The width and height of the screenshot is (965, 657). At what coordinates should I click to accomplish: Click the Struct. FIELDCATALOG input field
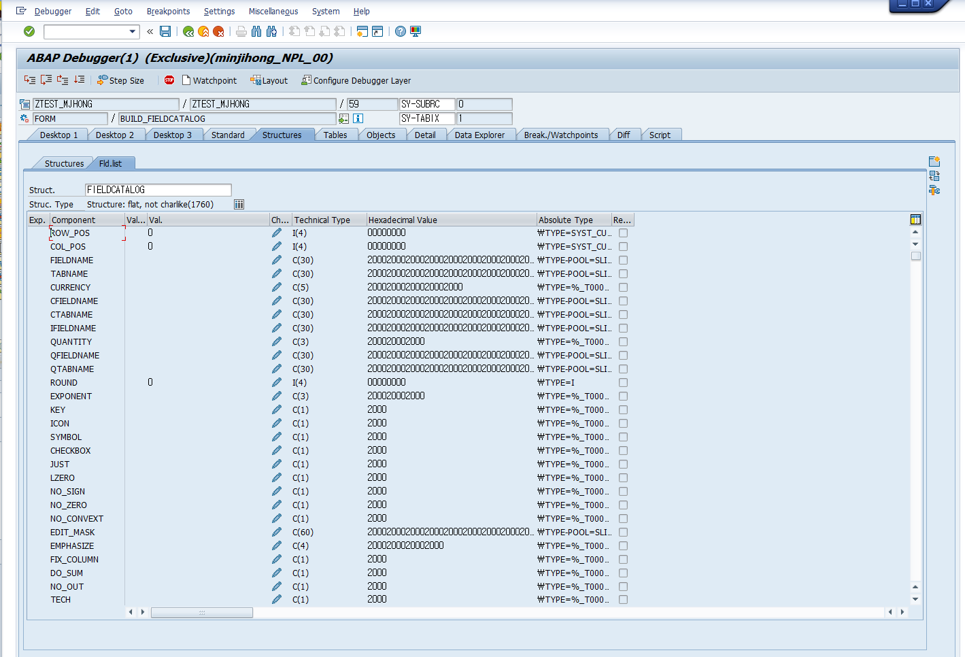(x=158, y=190)
